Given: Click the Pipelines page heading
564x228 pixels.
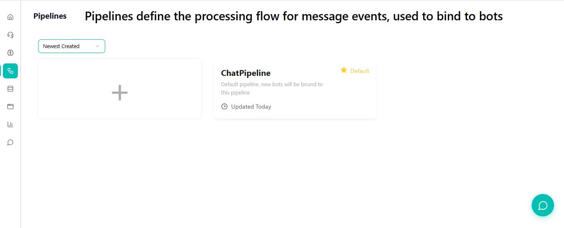Looking at the screenshot, I should (50, 16).
